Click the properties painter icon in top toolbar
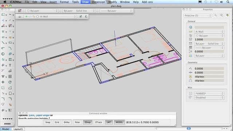233x131 pixels. pos(20,11)
